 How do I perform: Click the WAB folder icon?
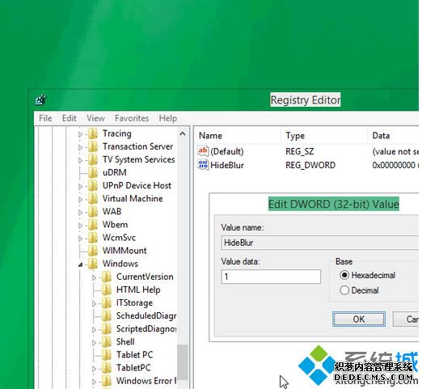pos(93,211)
